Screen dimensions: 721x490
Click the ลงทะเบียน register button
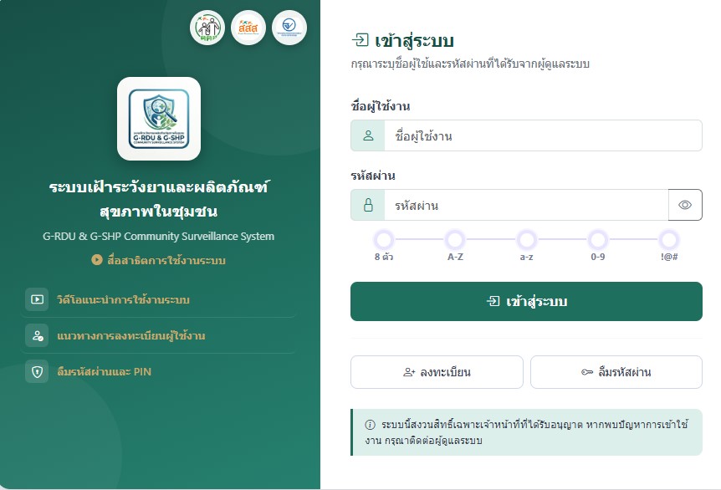click(437, 372)
